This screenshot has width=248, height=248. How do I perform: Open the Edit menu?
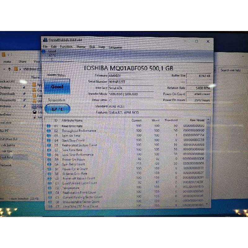[x=54, y=47]
